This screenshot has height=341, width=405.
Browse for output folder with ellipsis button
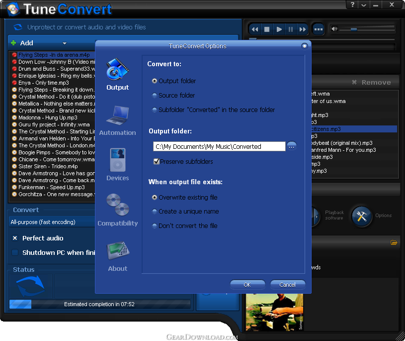tap(292, 146)
